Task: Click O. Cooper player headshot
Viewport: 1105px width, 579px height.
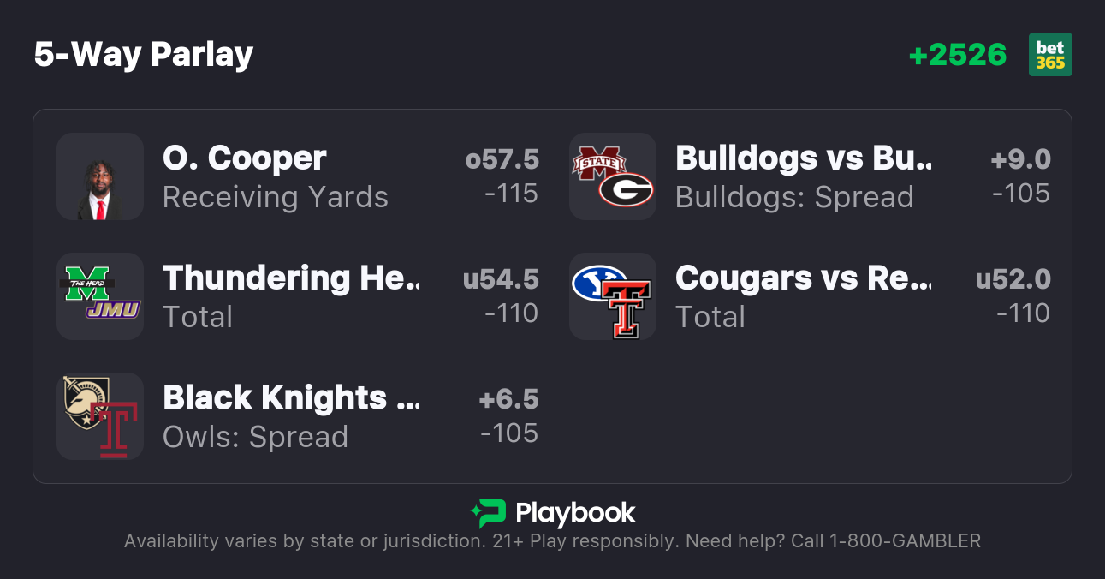Action: (100, 176)
